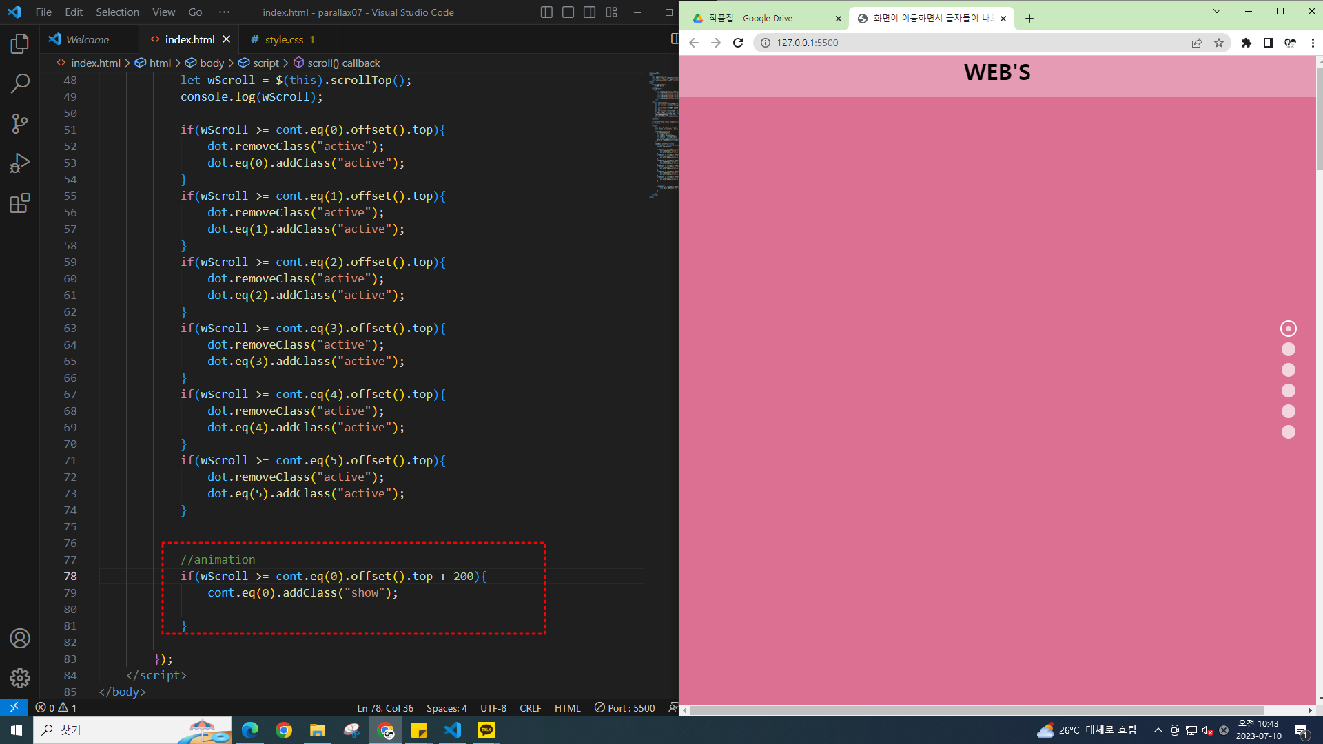1323x744 pixels.
Task: Open Source Control panel icon
Action: [x=20, y=124]
